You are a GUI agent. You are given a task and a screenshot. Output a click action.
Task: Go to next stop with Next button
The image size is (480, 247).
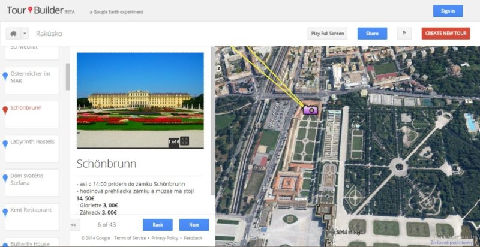pyautogui.click(x=194, y=225)
